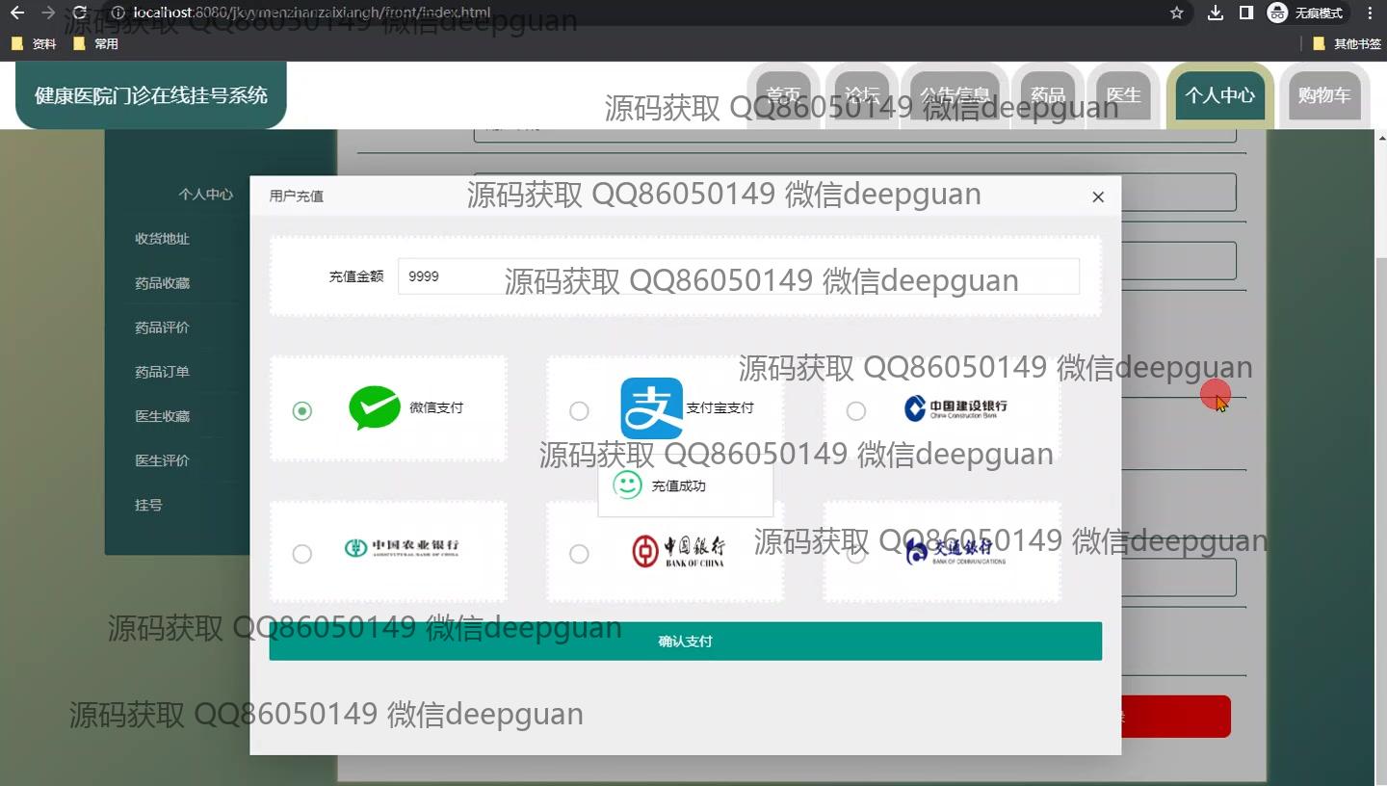Open the 公告信息 navigation tab
The image size is (1387, 786).
955,95
